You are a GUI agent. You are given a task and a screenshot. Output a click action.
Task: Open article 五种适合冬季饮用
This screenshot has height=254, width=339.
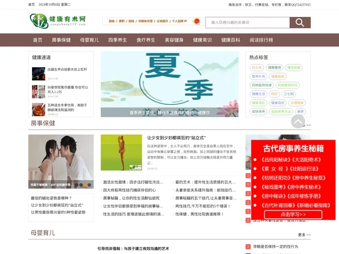(67, 107)
